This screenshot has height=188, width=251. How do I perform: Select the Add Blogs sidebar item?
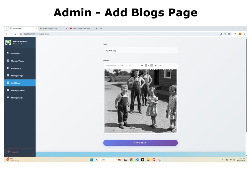point(20,83)
